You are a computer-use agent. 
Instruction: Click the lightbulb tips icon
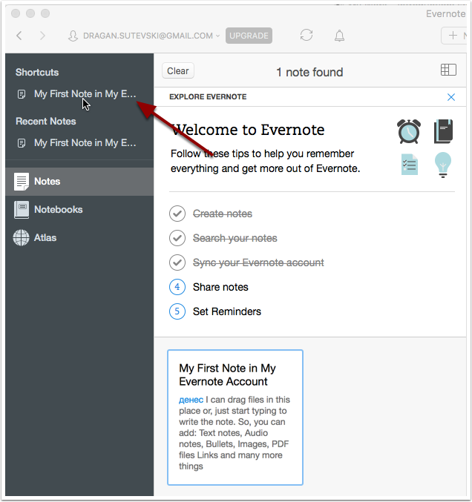[x=443, y=163]
